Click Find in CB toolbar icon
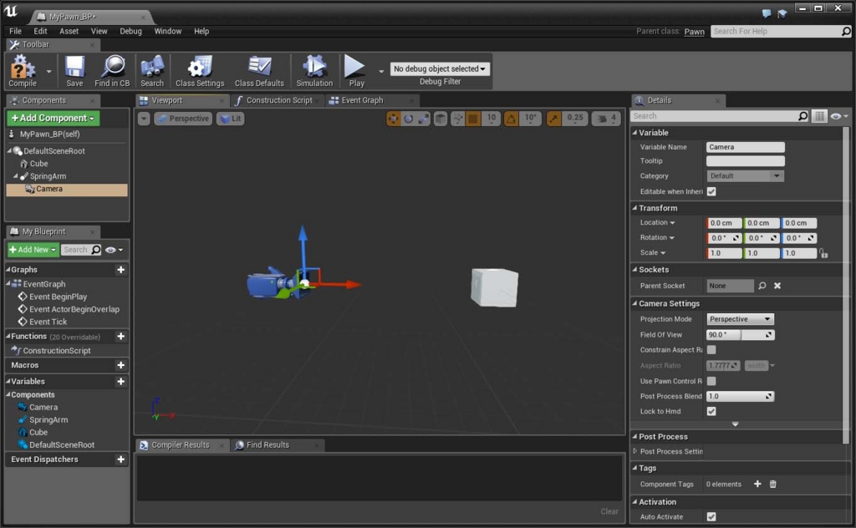Viewport: 856px width, 528px height. click(112, 71)
